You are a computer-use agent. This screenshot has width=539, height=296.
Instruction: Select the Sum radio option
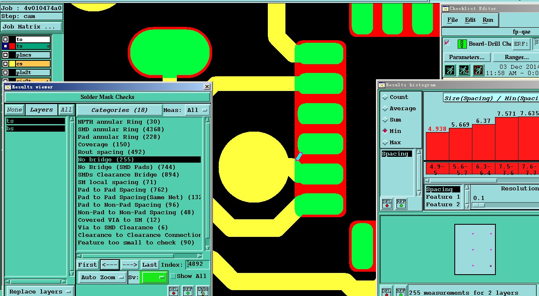pos(385,119)
